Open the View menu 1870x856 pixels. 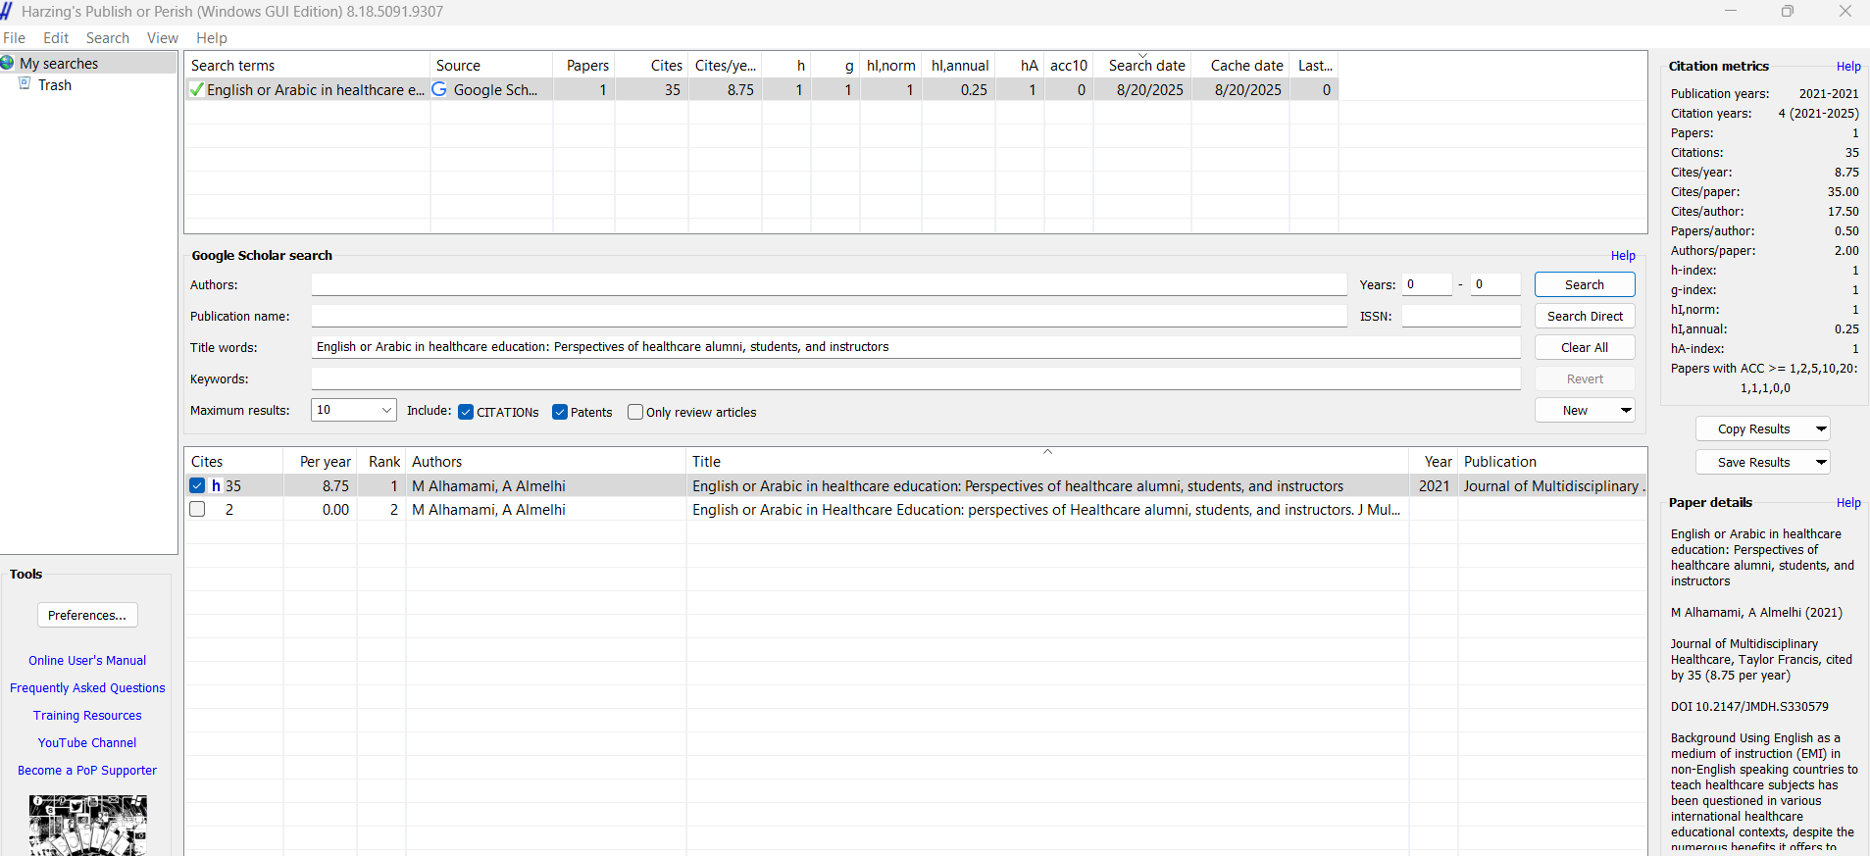pos(162,38)
